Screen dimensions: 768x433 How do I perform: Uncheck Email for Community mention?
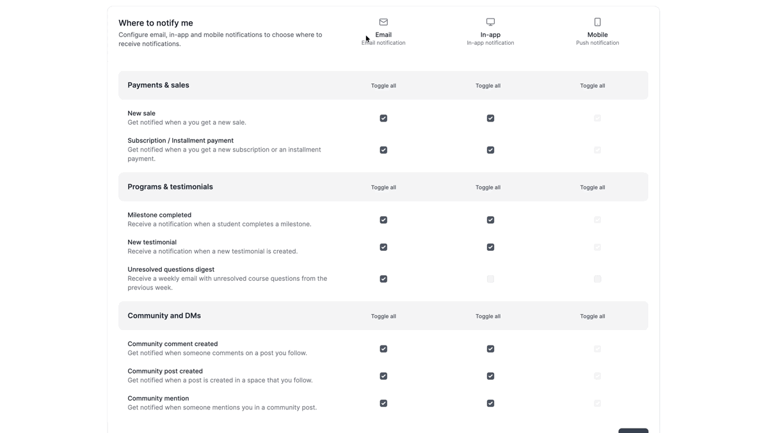pyautogui.click(x=383, y=404)
